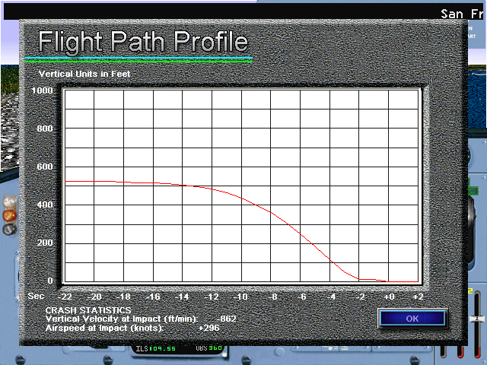Click the orange indicator lamp on cockpit panel
Screen dimensions: 487x365
pos(10,215)
